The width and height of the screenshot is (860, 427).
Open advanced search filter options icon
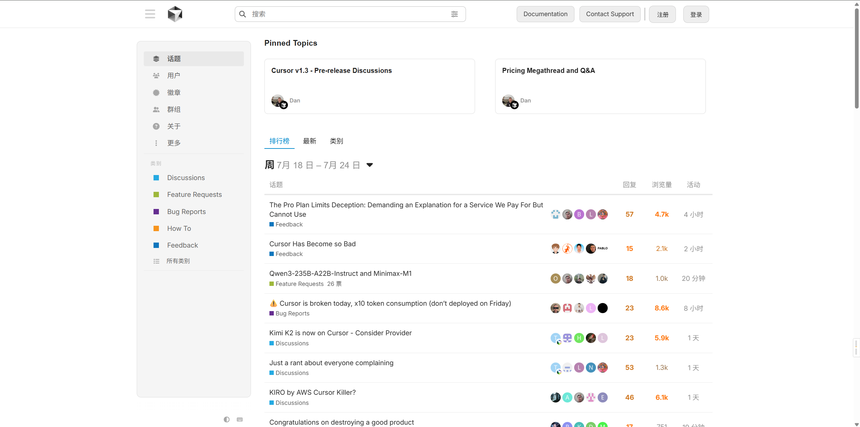[454, 14]
